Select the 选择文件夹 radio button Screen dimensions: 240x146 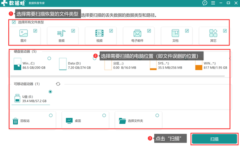pyautogui.click(x=157, y=115)
